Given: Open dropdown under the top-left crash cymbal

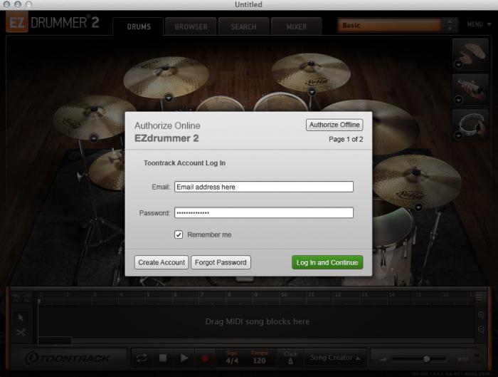Looking at the screenshot, I should [169, 97].
